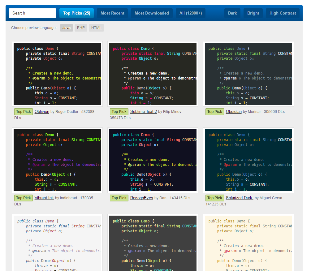Click the text 'by Miguel Cerva -'
Screen dimensions: 311x271
point(270,198)
